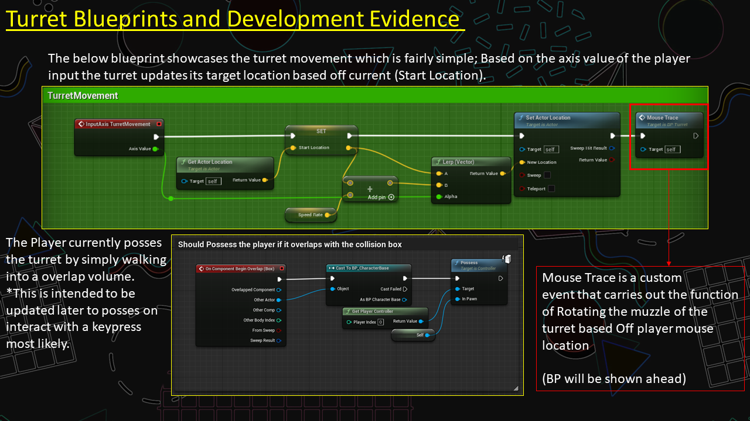The height and width of the screenshot is (421, 750).
Task: Click the Set Actor Location function icon
Action: coord(521,118)
